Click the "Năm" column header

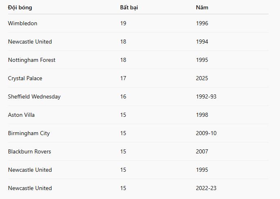coord(202,7)
